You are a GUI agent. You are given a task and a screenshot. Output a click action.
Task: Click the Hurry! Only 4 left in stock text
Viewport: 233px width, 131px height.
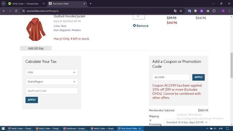(71, 39)
